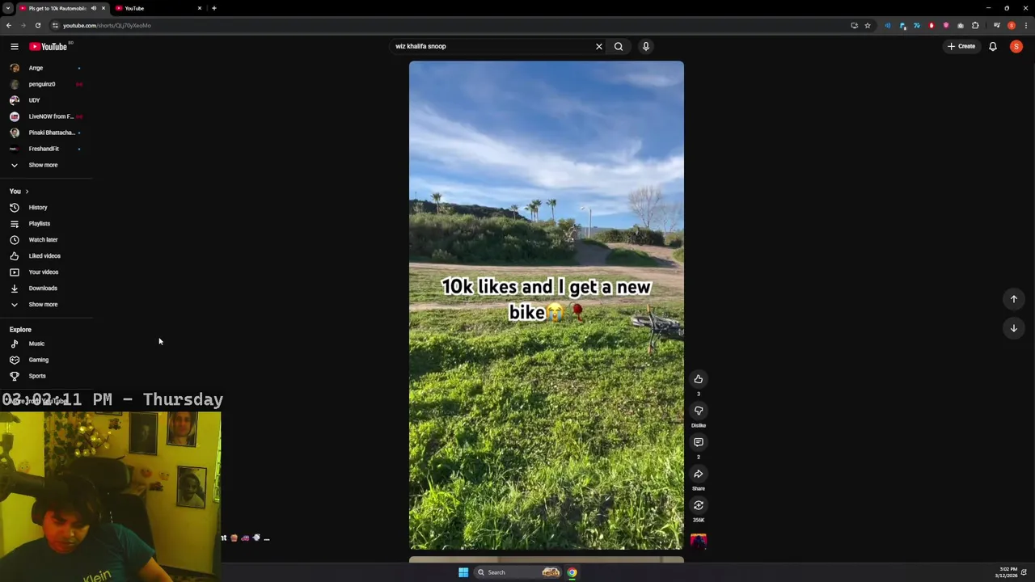Image resolution: width=1035 pixels, height=582 pixels.
Task: Open a new browser tab
Action: pos(214,8)
